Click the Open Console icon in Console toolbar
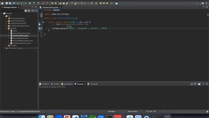209x118 pixels. 199,84
